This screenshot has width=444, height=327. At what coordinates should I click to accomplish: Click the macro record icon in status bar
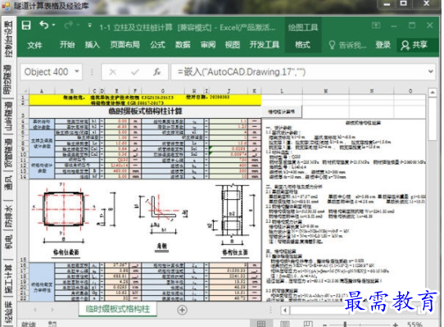52,324
